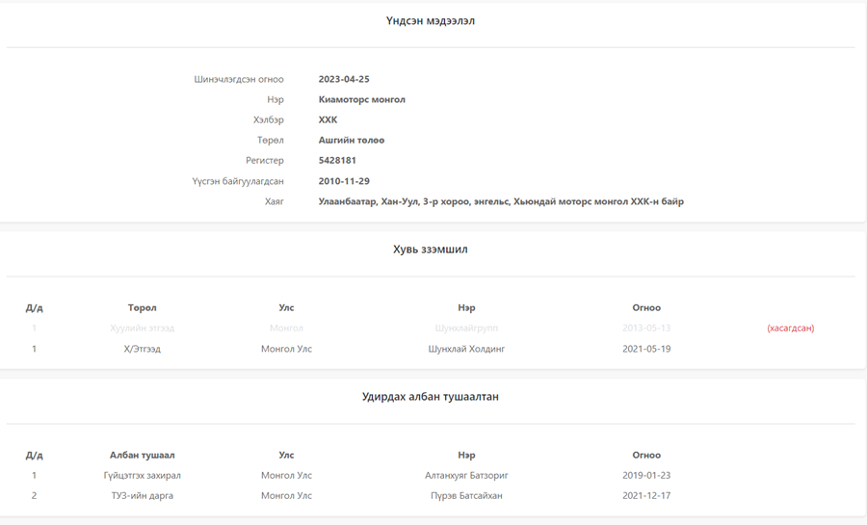
Task: Click the 'Удирдах албан тушаалтан' section heading
Action: coord(431,397)
